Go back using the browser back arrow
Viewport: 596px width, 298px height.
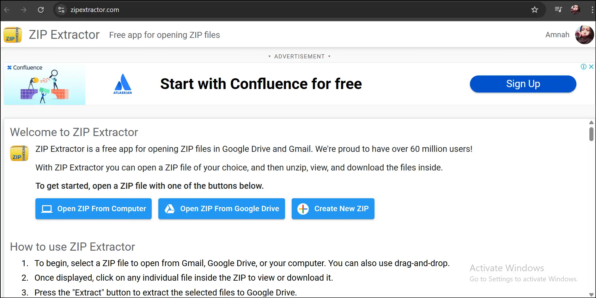(x=7, y=10)
